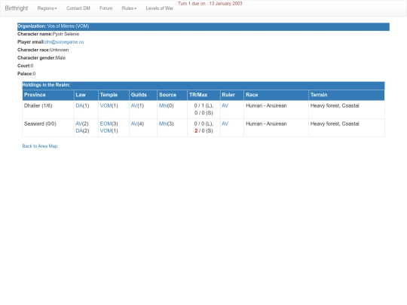The height and width of the screenshot is (305, 407).
Task: Open AV guild link in Seaward row
Action: [x=134, y=124]
